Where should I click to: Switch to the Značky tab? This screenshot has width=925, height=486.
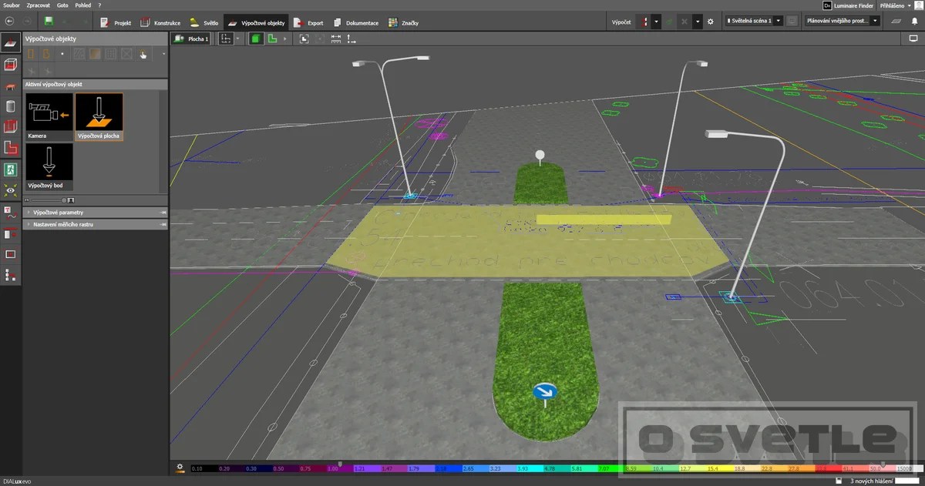403,22
